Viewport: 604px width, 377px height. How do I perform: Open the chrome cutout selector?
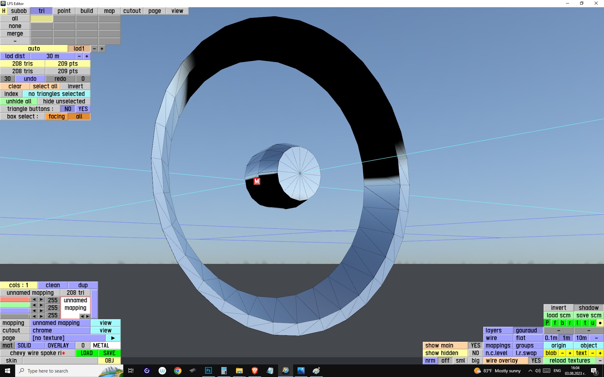60,331
